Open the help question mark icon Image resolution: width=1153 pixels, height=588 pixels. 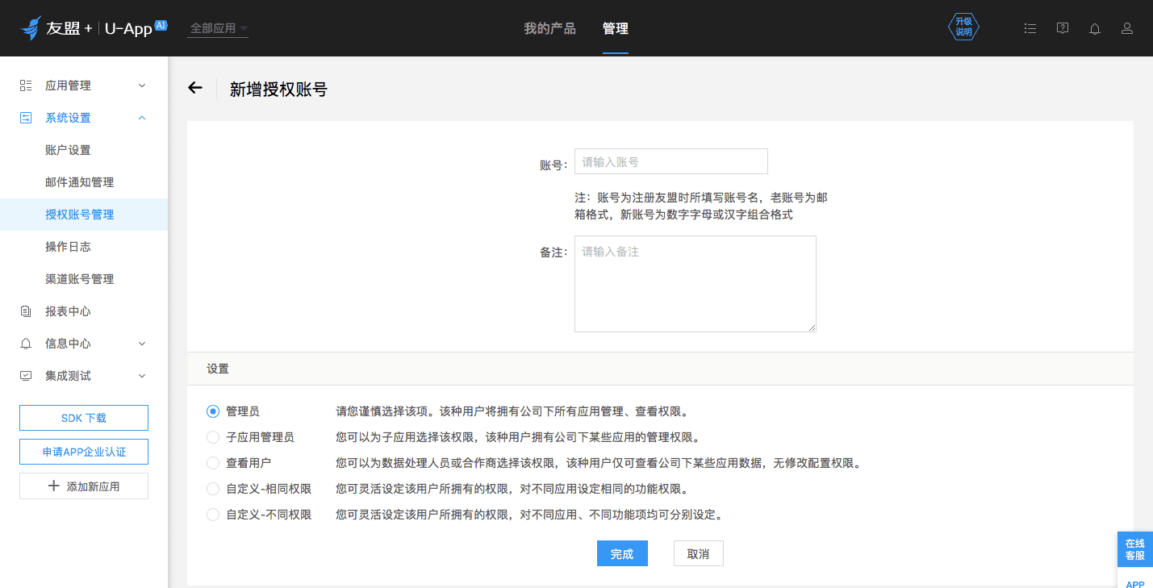click(1063, 28)
